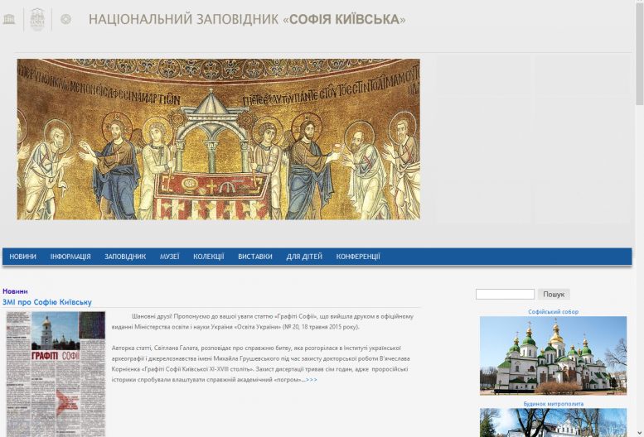Open the НОВИНИ menu item
Screen dimensions: 644x437
(22, 257)
